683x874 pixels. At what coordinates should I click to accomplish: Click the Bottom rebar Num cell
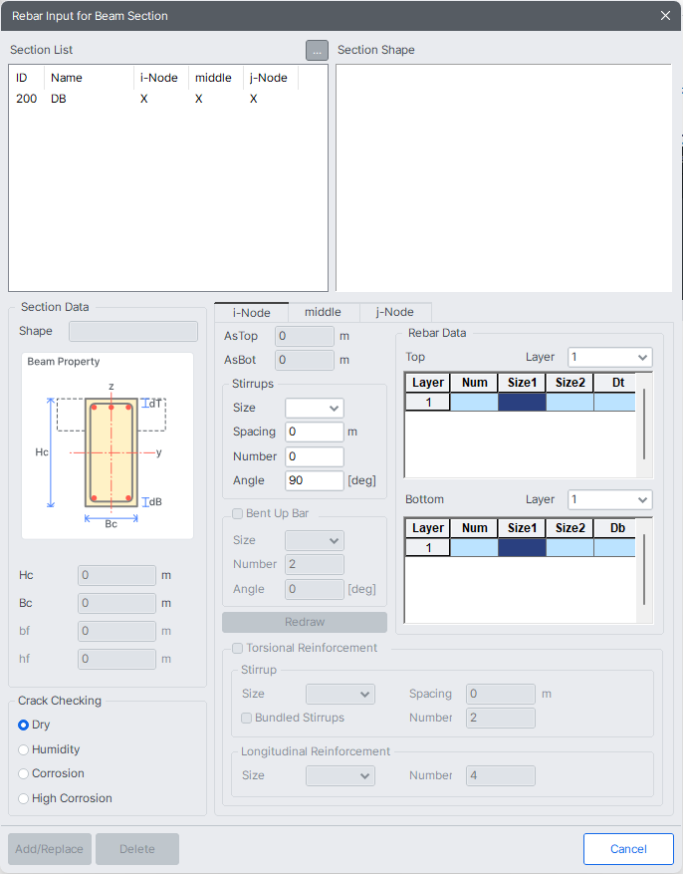pyautogui.click(x=474, y=547)
